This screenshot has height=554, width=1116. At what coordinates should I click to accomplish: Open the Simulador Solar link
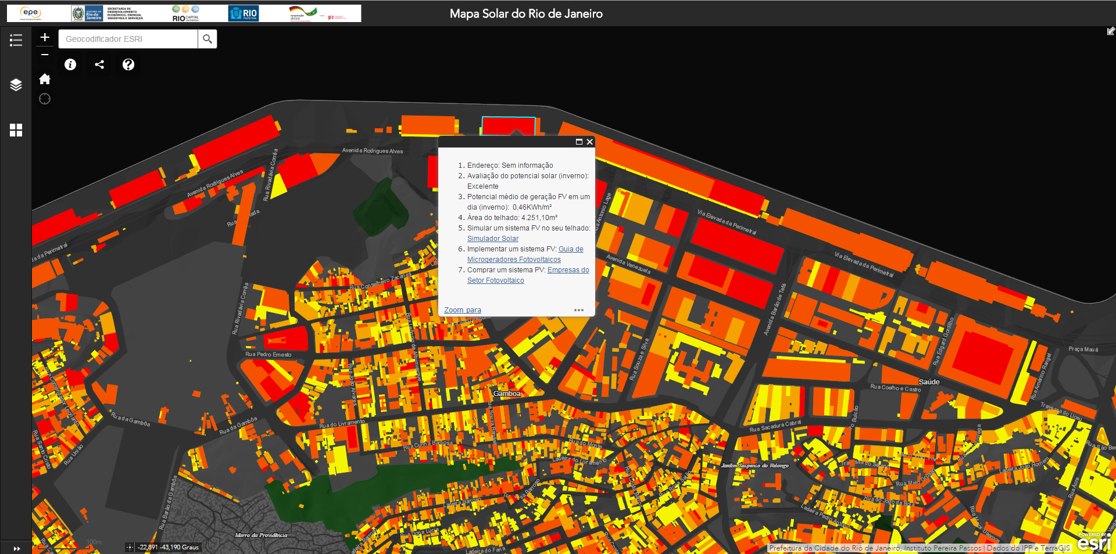tap(493, 239)
